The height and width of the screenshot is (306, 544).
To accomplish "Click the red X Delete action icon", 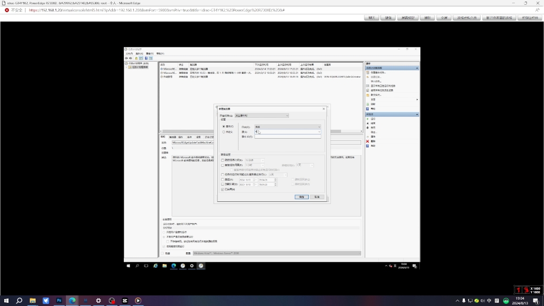I will [368, 141].
